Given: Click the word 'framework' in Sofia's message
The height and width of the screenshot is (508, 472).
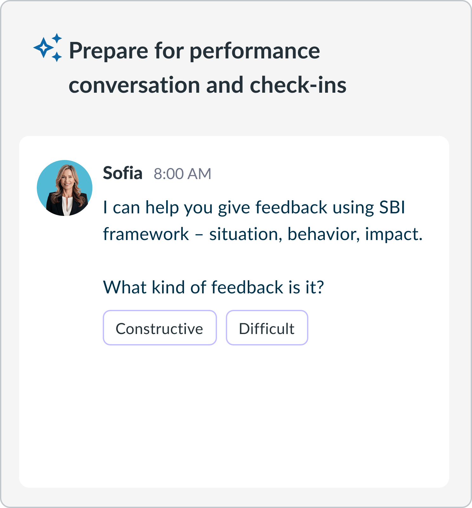Looking at the screenshot, I should pyautogui.click(x=146, y=234).
